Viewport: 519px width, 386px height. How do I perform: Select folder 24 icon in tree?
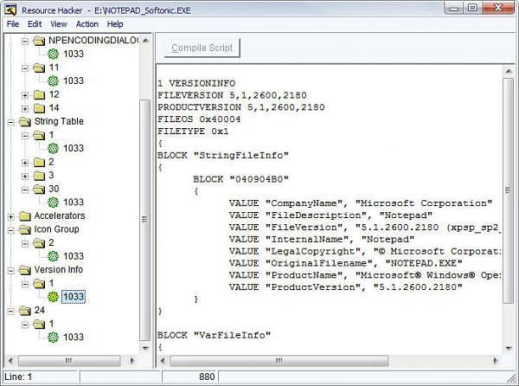(25, 311)
